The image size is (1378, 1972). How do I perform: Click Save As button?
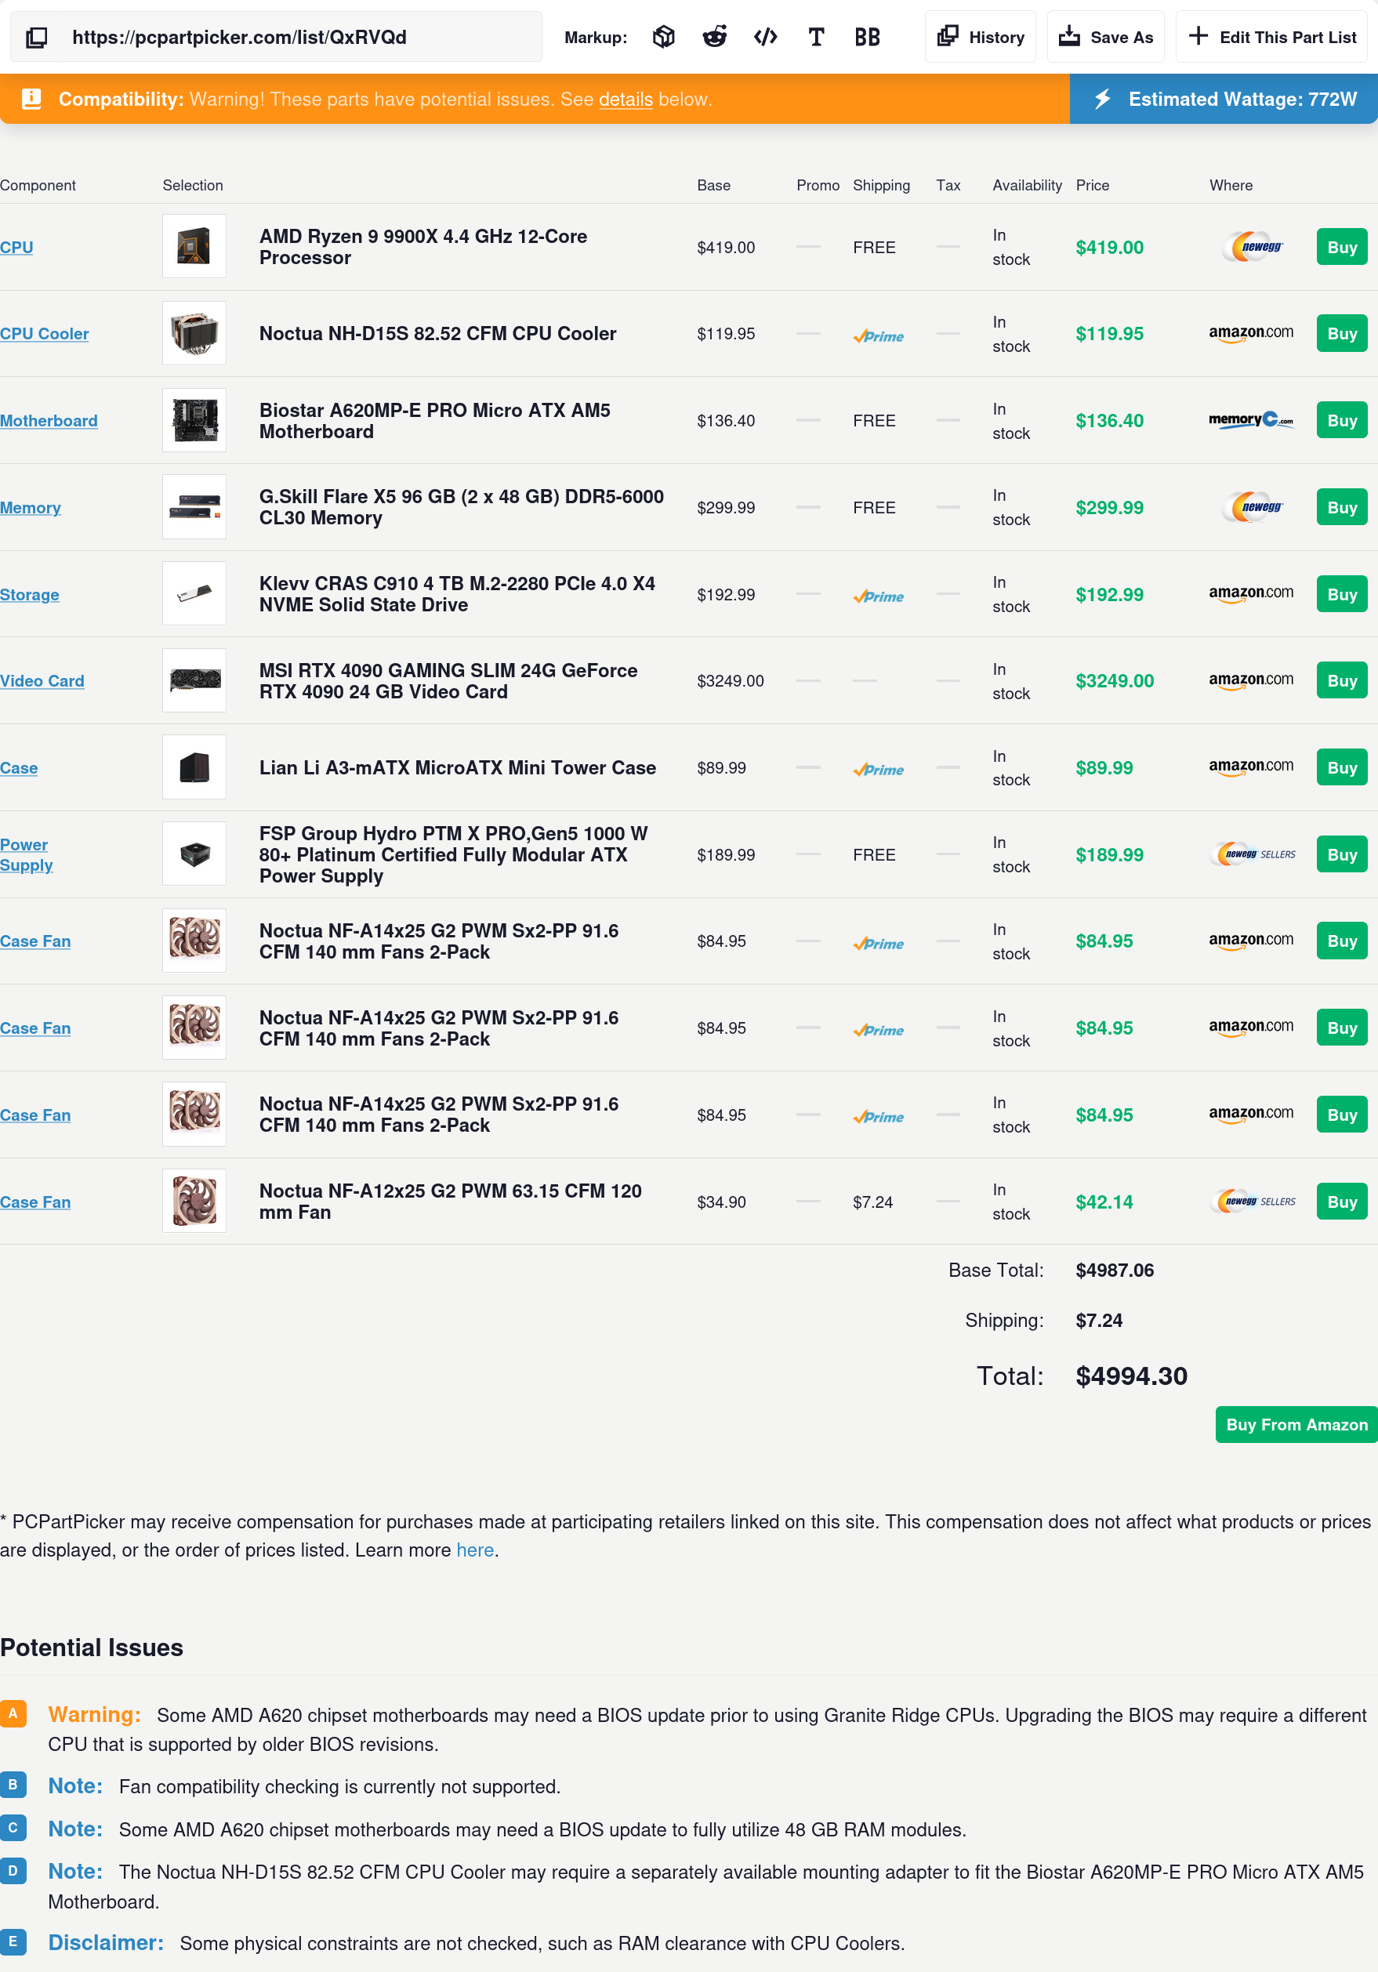coord(1106,37)
